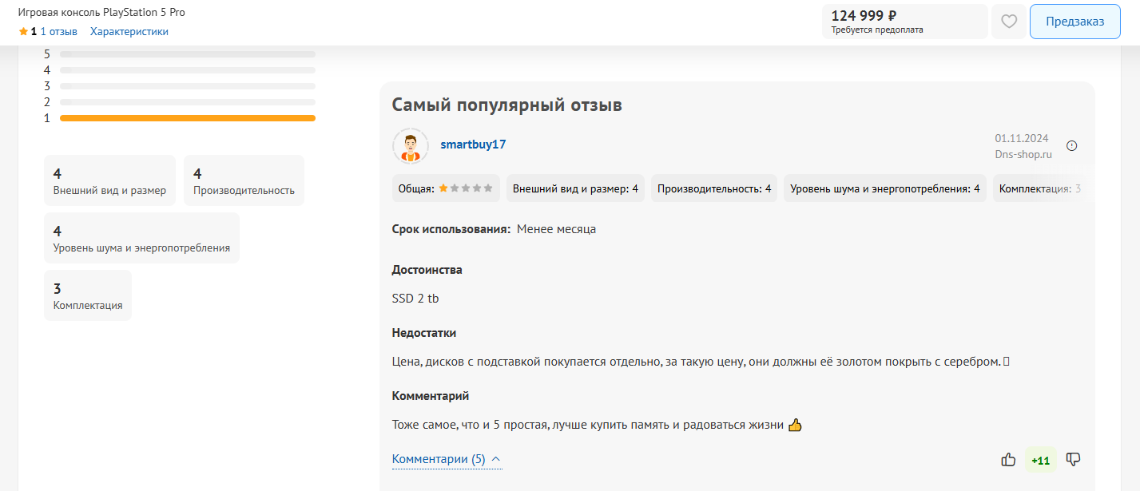The image size is (1140, 491).
Task: Open the Характеристики link
Action: tap(129, 32)
